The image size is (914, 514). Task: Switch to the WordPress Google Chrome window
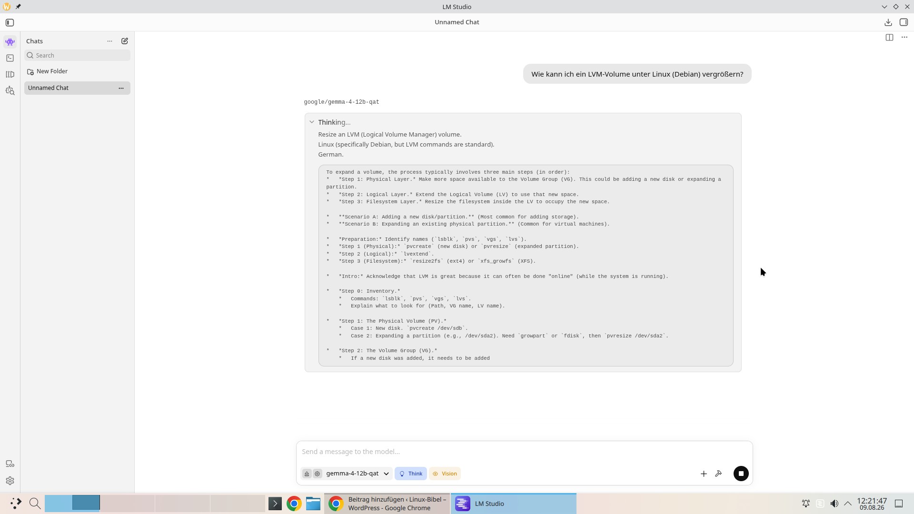tap(387, 504)
